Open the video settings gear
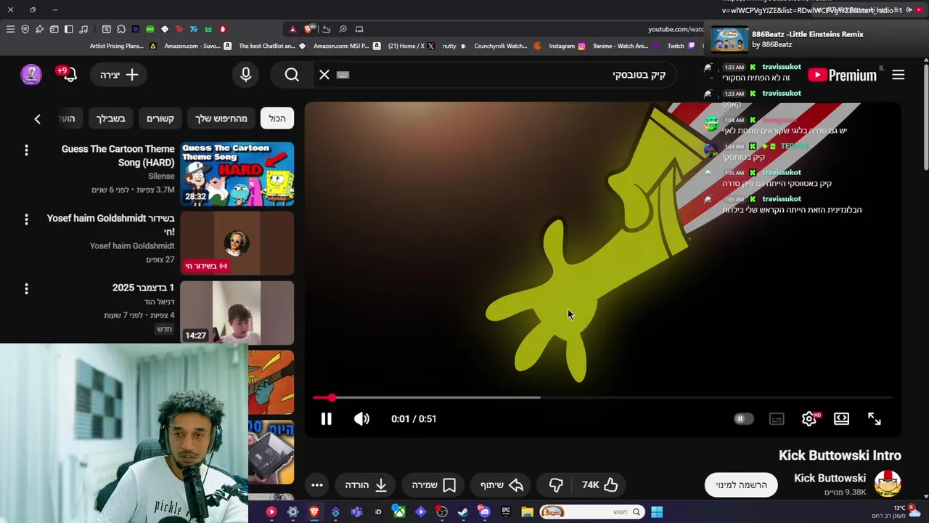The image size is (929, 523). click(x=810, y=419)
